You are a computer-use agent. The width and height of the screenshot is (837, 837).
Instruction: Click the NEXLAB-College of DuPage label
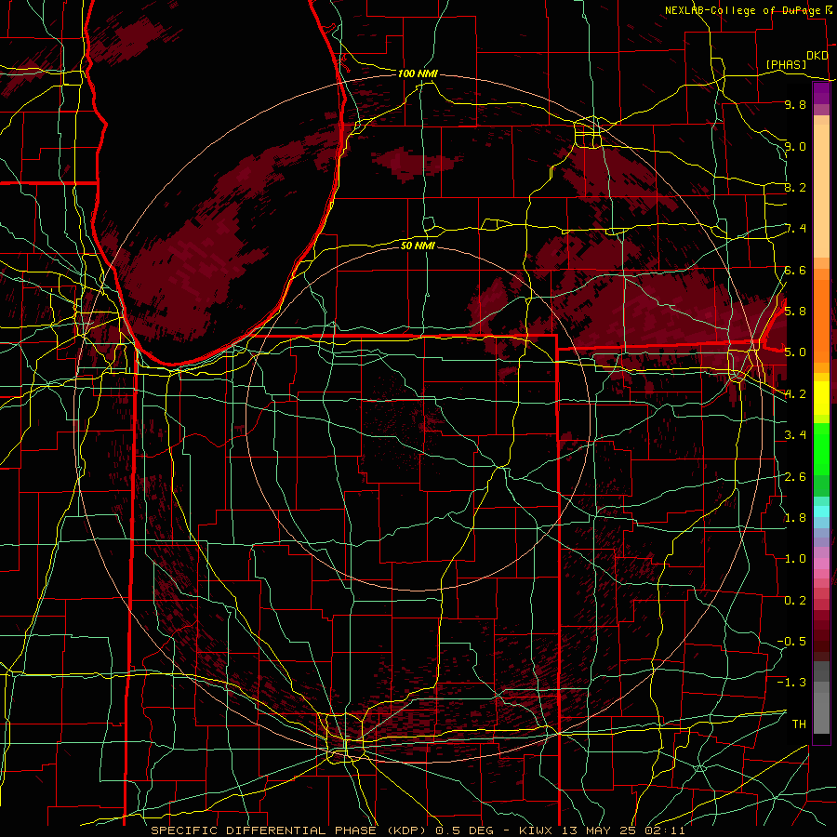tap(743, 10)
